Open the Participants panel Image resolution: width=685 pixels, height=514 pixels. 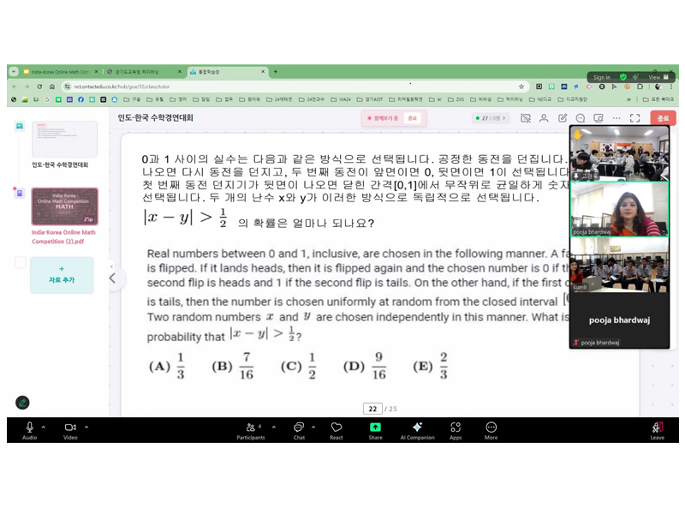[x=250, y=427]
